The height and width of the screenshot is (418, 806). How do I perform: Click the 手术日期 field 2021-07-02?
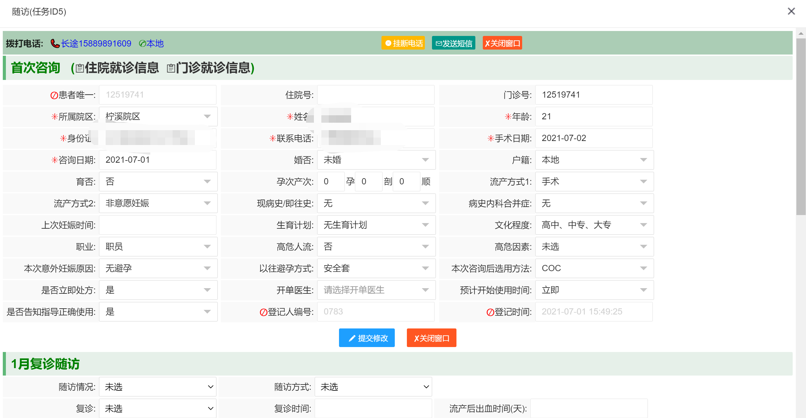(x=593, y=138)
